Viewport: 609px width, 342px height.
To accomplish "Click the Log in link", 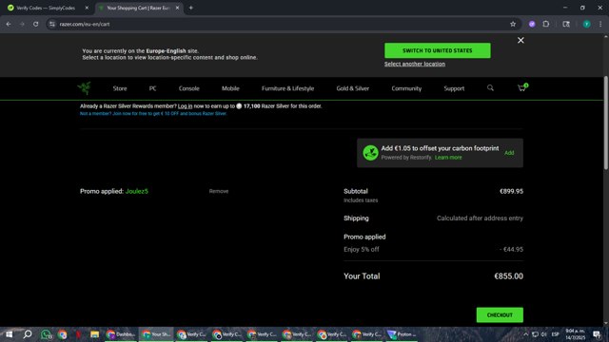I will (185, 105).
